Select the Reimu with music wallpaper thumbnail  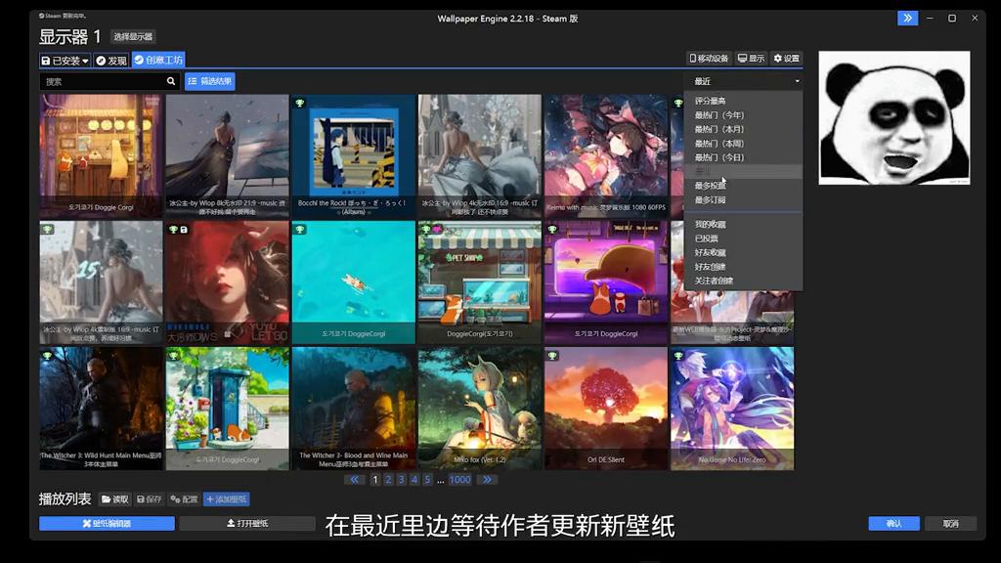click(606, 156)
